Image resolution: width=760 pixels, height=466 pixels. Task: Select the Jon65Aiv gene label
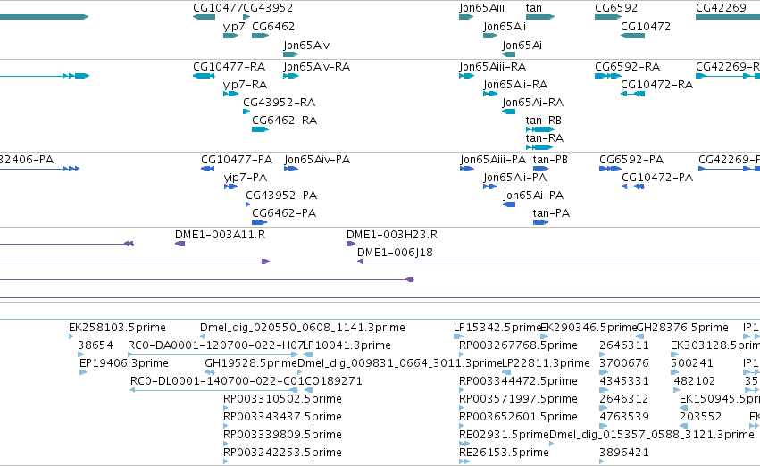[x=306, y=46]
